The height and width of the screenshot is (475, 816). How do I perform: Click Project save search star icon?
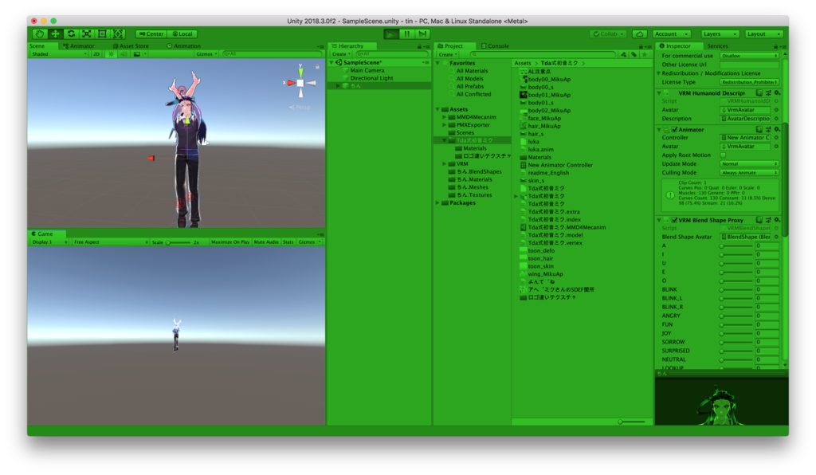(x=644, y=54)
